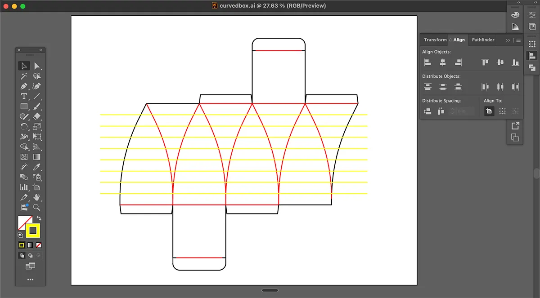Open the Asset Export panel icon
Image resolution: width=540 pixels, height=298 pixels.
pos(515,126)
